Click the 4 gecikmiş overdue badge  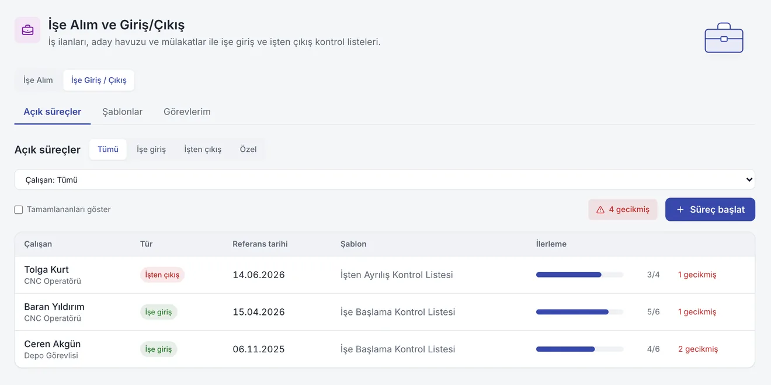pos(623,210)
